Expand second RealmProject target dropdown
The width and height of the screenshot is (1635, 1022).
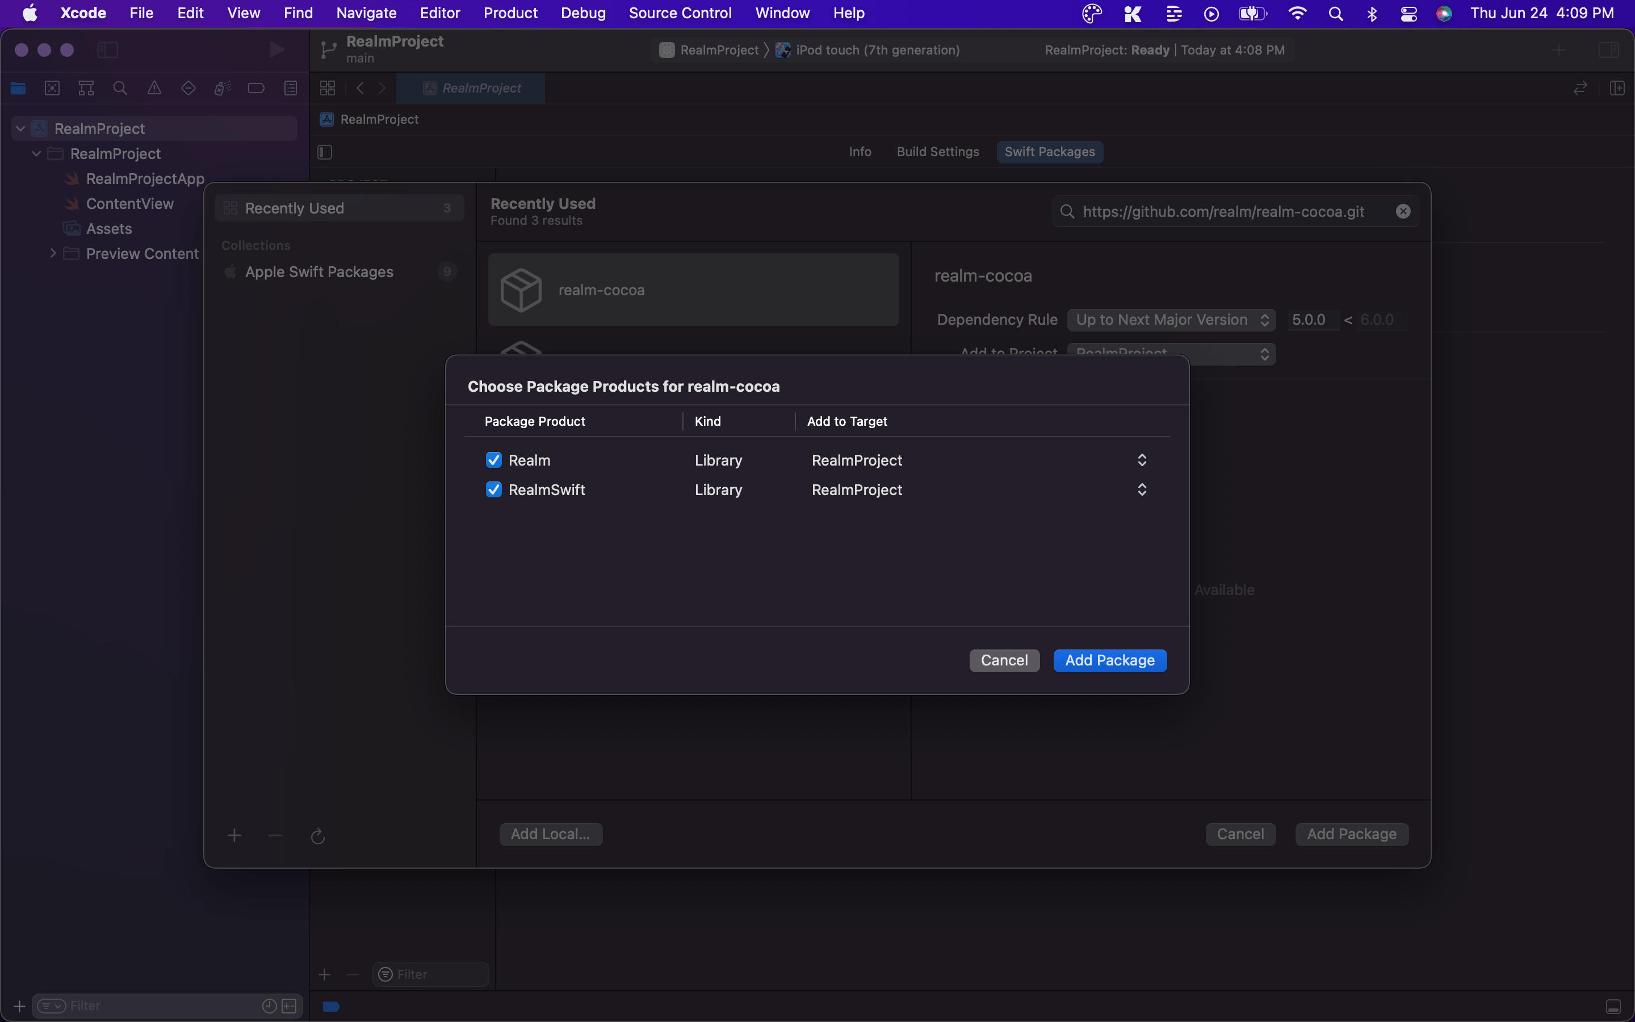tap(1139, 490)
